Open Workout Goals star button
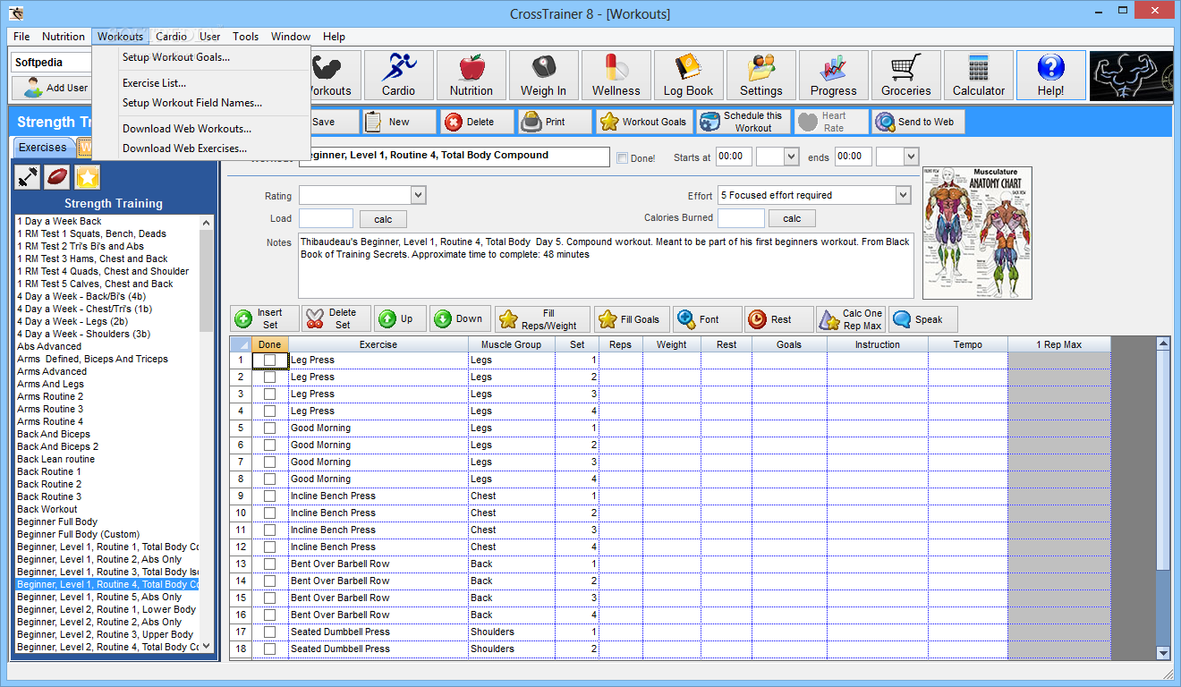 coord(644,122)
